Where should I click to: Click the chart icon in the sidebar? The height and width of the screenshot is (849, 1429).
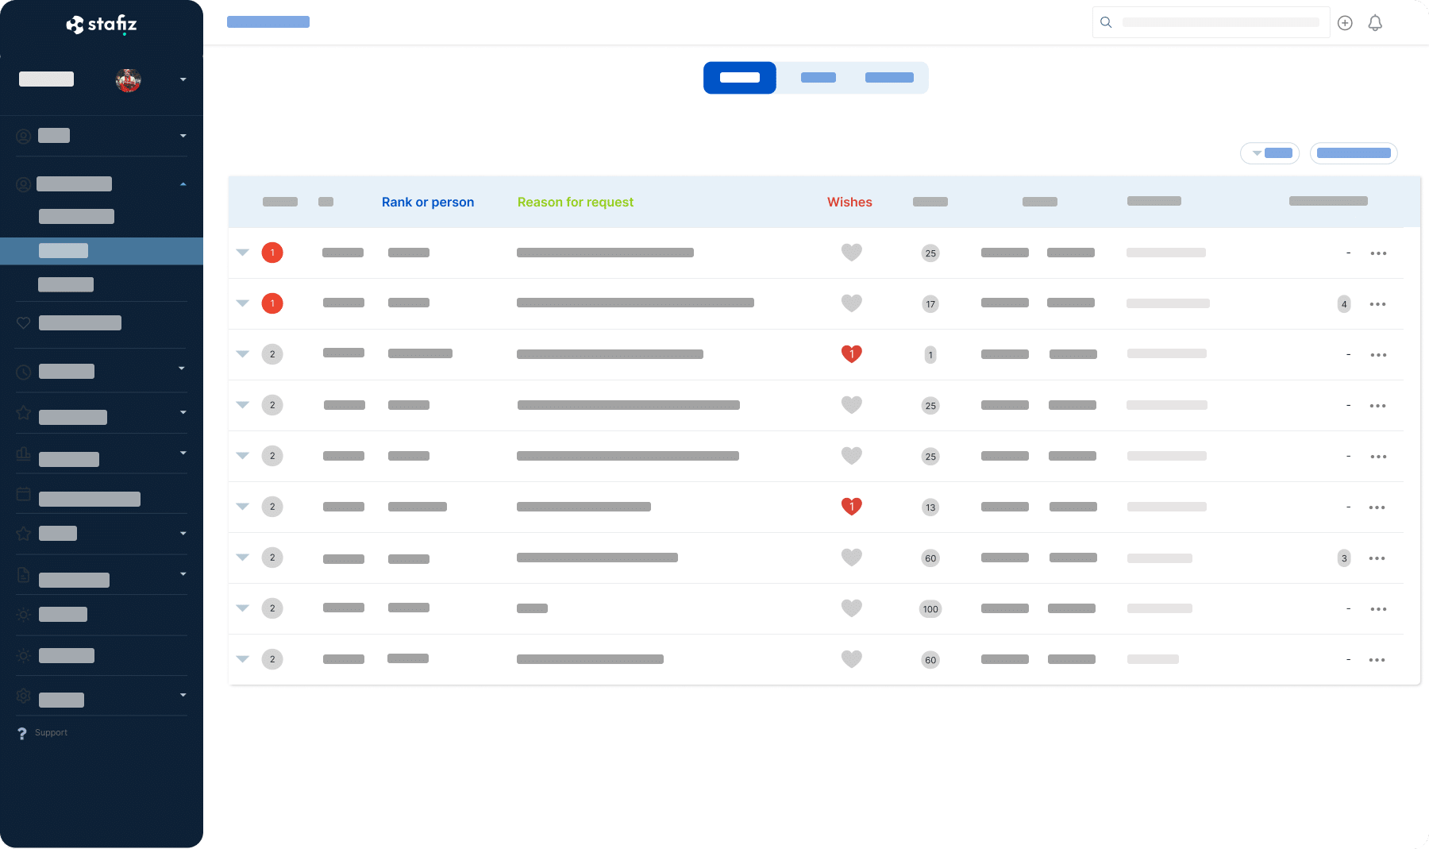pos(23,453)
